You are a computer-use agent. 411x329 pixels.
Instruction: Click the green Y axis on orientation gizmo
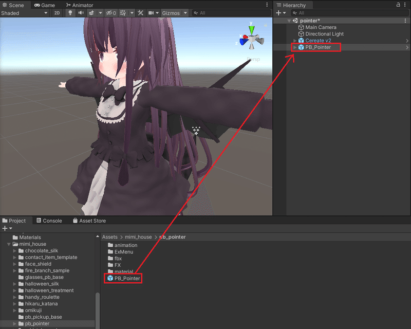click(251, 29)
